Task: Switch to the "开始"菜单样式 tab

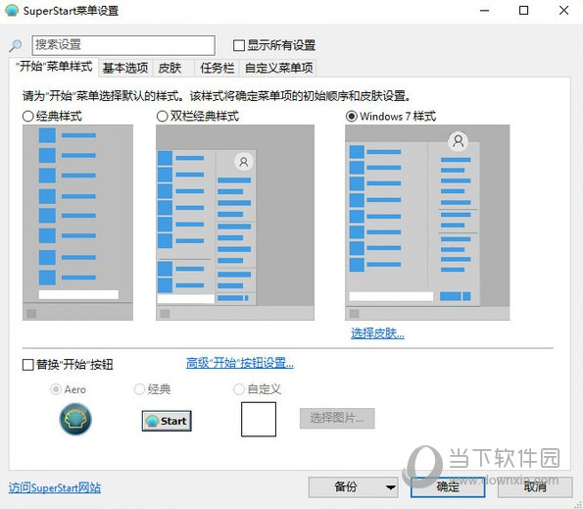Action: coord(54,67)
